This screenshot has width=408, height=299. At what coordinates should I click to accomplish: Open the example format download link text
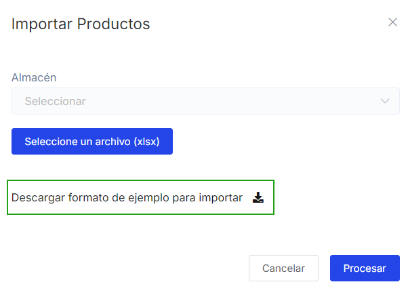(x=127, y=198)
